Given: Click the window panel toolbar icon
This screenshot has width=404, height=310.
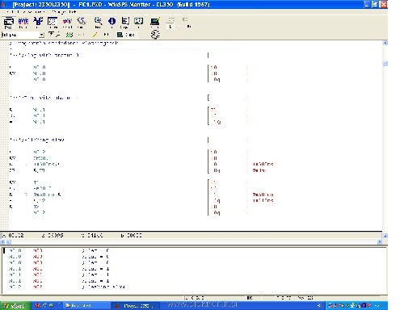Looking at the screenshot, I should 139,23.
